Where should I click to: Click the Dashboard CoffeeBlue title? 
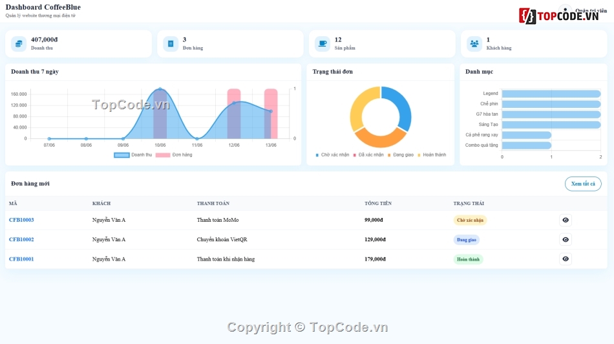click(43, 7)
